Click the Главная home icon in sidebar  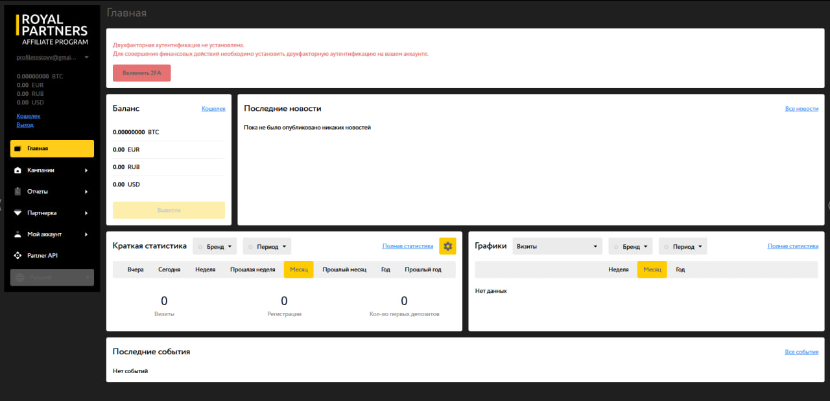(x=18, y=149)
